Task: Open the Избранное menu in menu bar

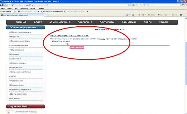Action: point(24,8)
